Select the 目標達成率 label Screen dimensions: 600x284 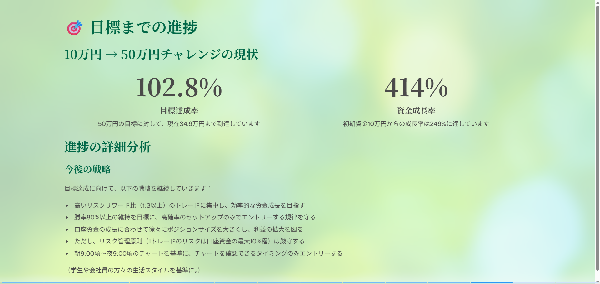pos(179,111)
